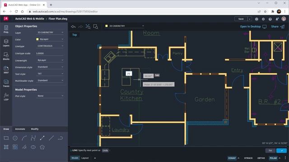The width and height of the screenshot is (289, 162).
Task: Toggle OTRACK in status bar
Action: coord(248,158)
